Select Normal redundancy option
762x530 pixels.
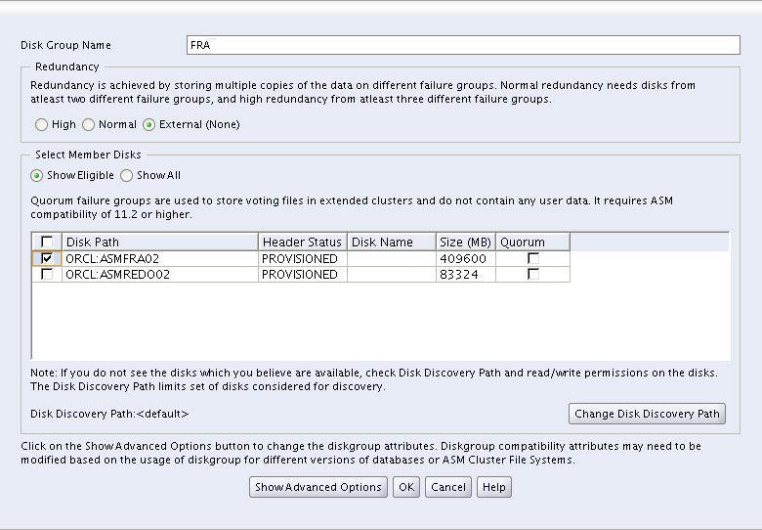(x=88, y=125)
